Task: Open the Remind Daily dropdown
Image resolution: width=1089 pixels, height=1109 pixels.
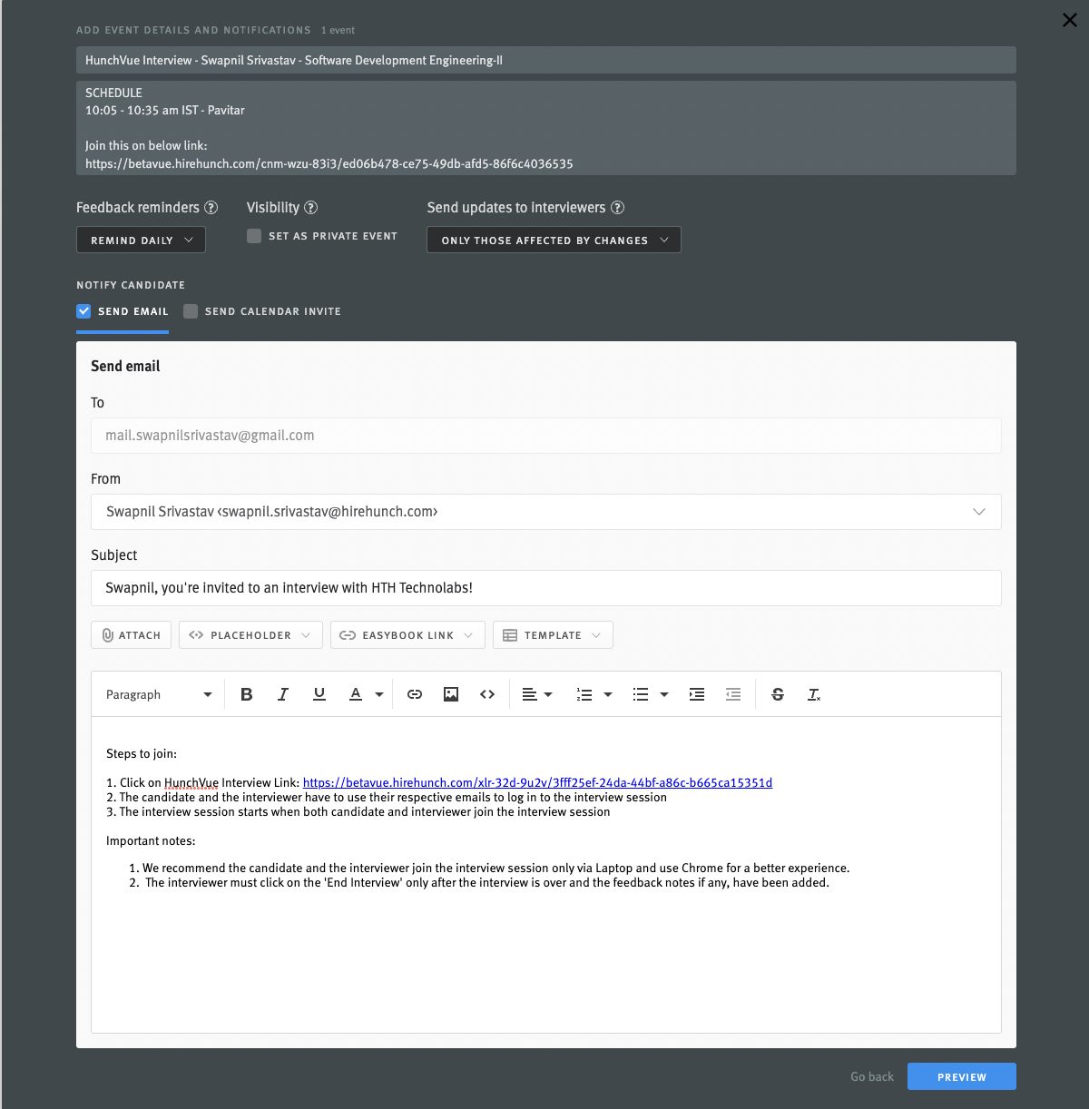Action: [141, 240]
